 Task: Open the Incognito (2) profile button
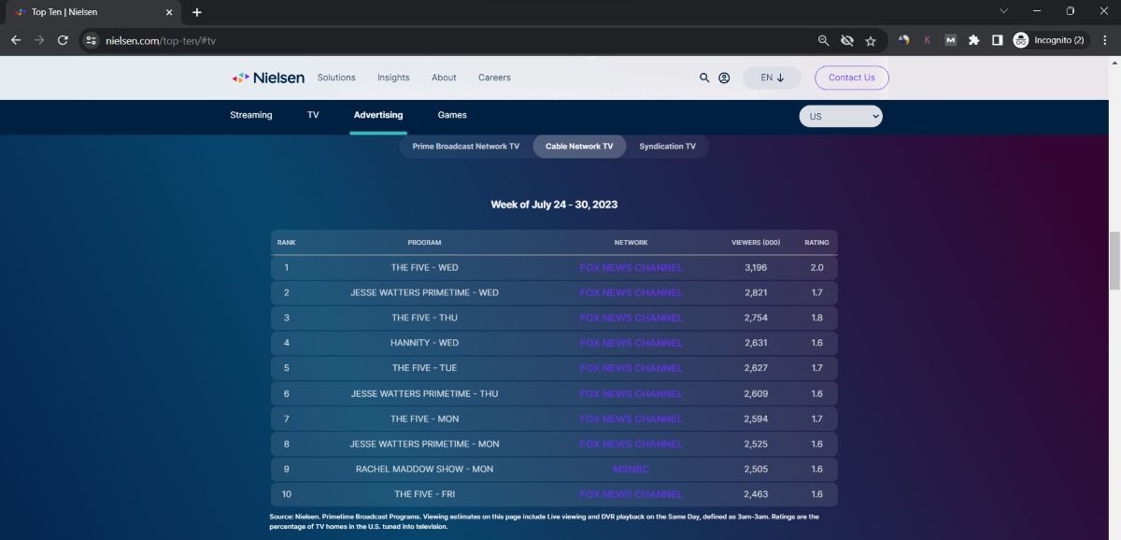coord(1051,40)
